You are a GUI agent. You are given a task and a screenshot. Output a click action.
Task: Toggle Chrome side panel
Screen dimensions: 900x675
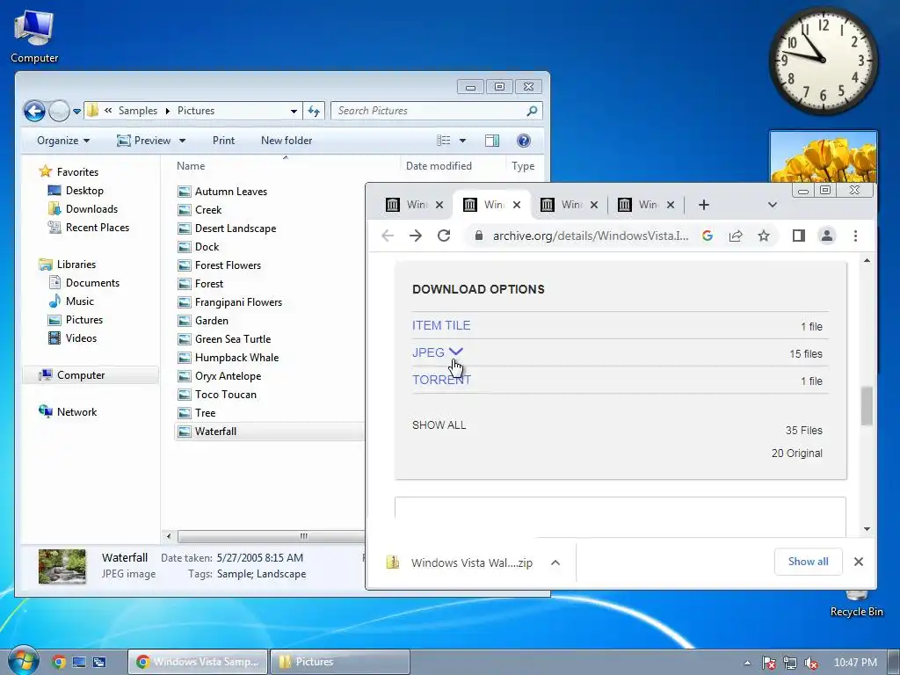[798, 236]
